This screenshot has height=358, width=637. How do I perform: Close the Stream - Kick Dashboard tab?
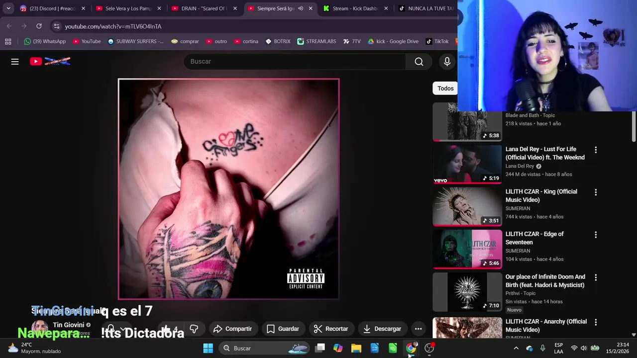386,8
